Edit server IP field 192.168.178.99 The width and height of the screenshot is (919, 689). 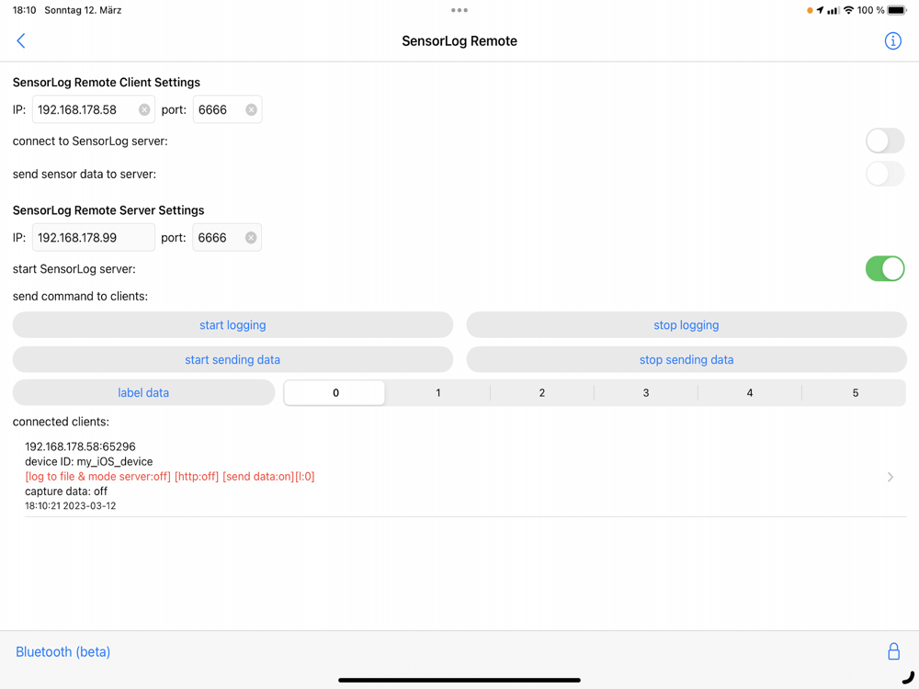pos(93,237)
